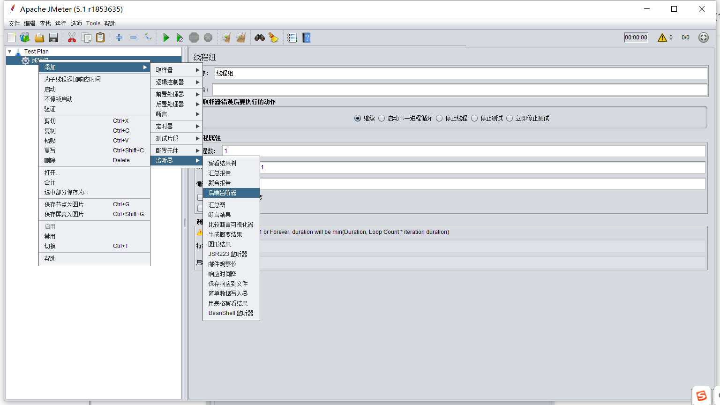This screenshot has width=720, height=405.
Task: Expand the 配置元件 submenu
Action: pyautogui.click(x=176, y=150)
